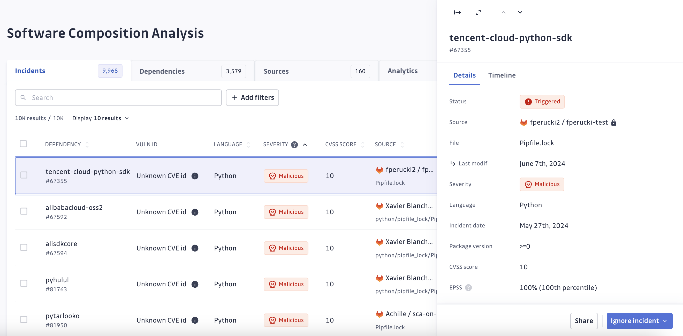Sort by the Source column

pyautogui.click(x=402, y=144)
